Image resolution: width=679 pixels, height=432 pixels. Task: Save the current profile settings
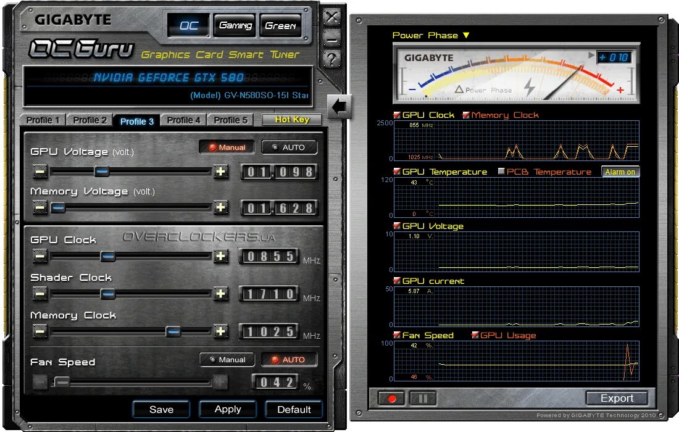(x=161, y=410)
